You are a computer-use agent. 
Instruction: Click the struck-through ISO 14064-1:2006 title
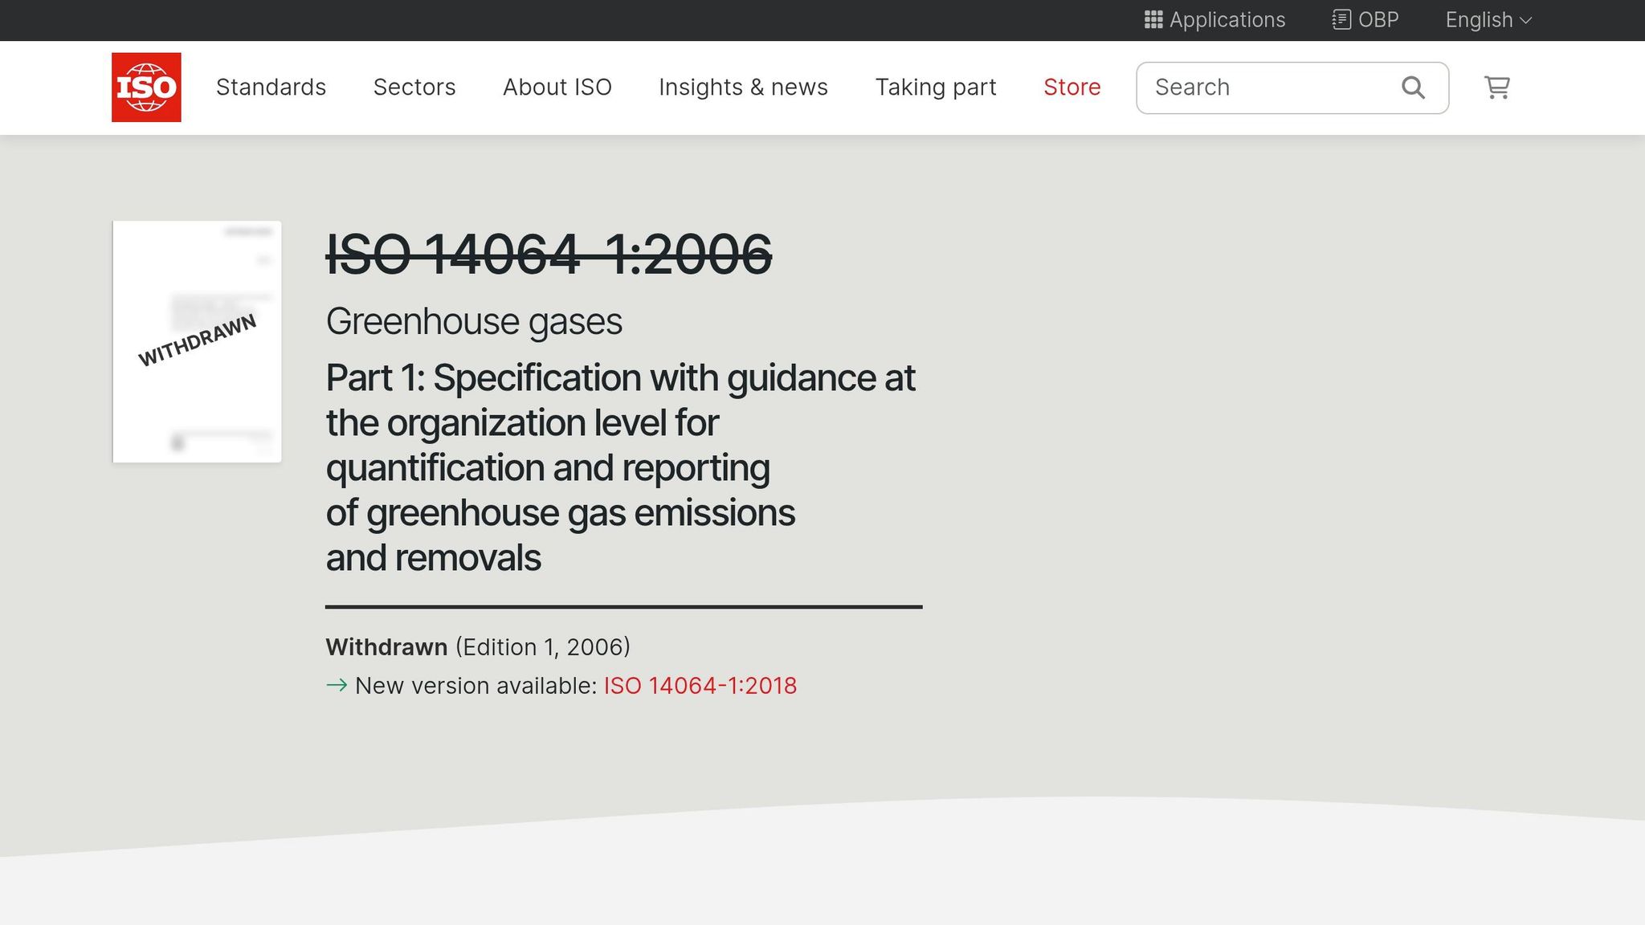[x=549, y=255]
